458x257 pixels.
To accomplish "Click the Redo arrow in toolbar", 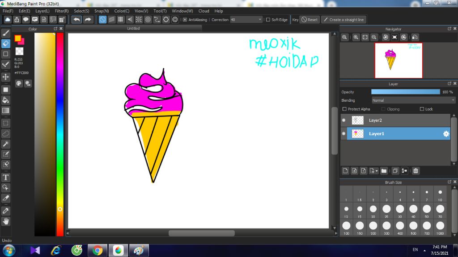I will pos(88,20).
